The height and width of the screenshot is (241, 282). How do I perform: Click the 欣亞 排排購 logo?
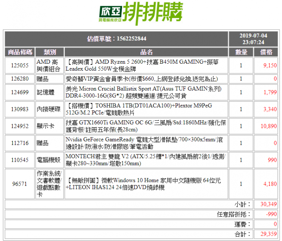coord(141,13)
